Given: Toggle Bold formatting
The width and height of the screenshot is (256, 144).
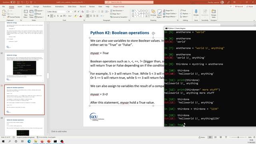Looking at the screenshot, I should (48, 16).
